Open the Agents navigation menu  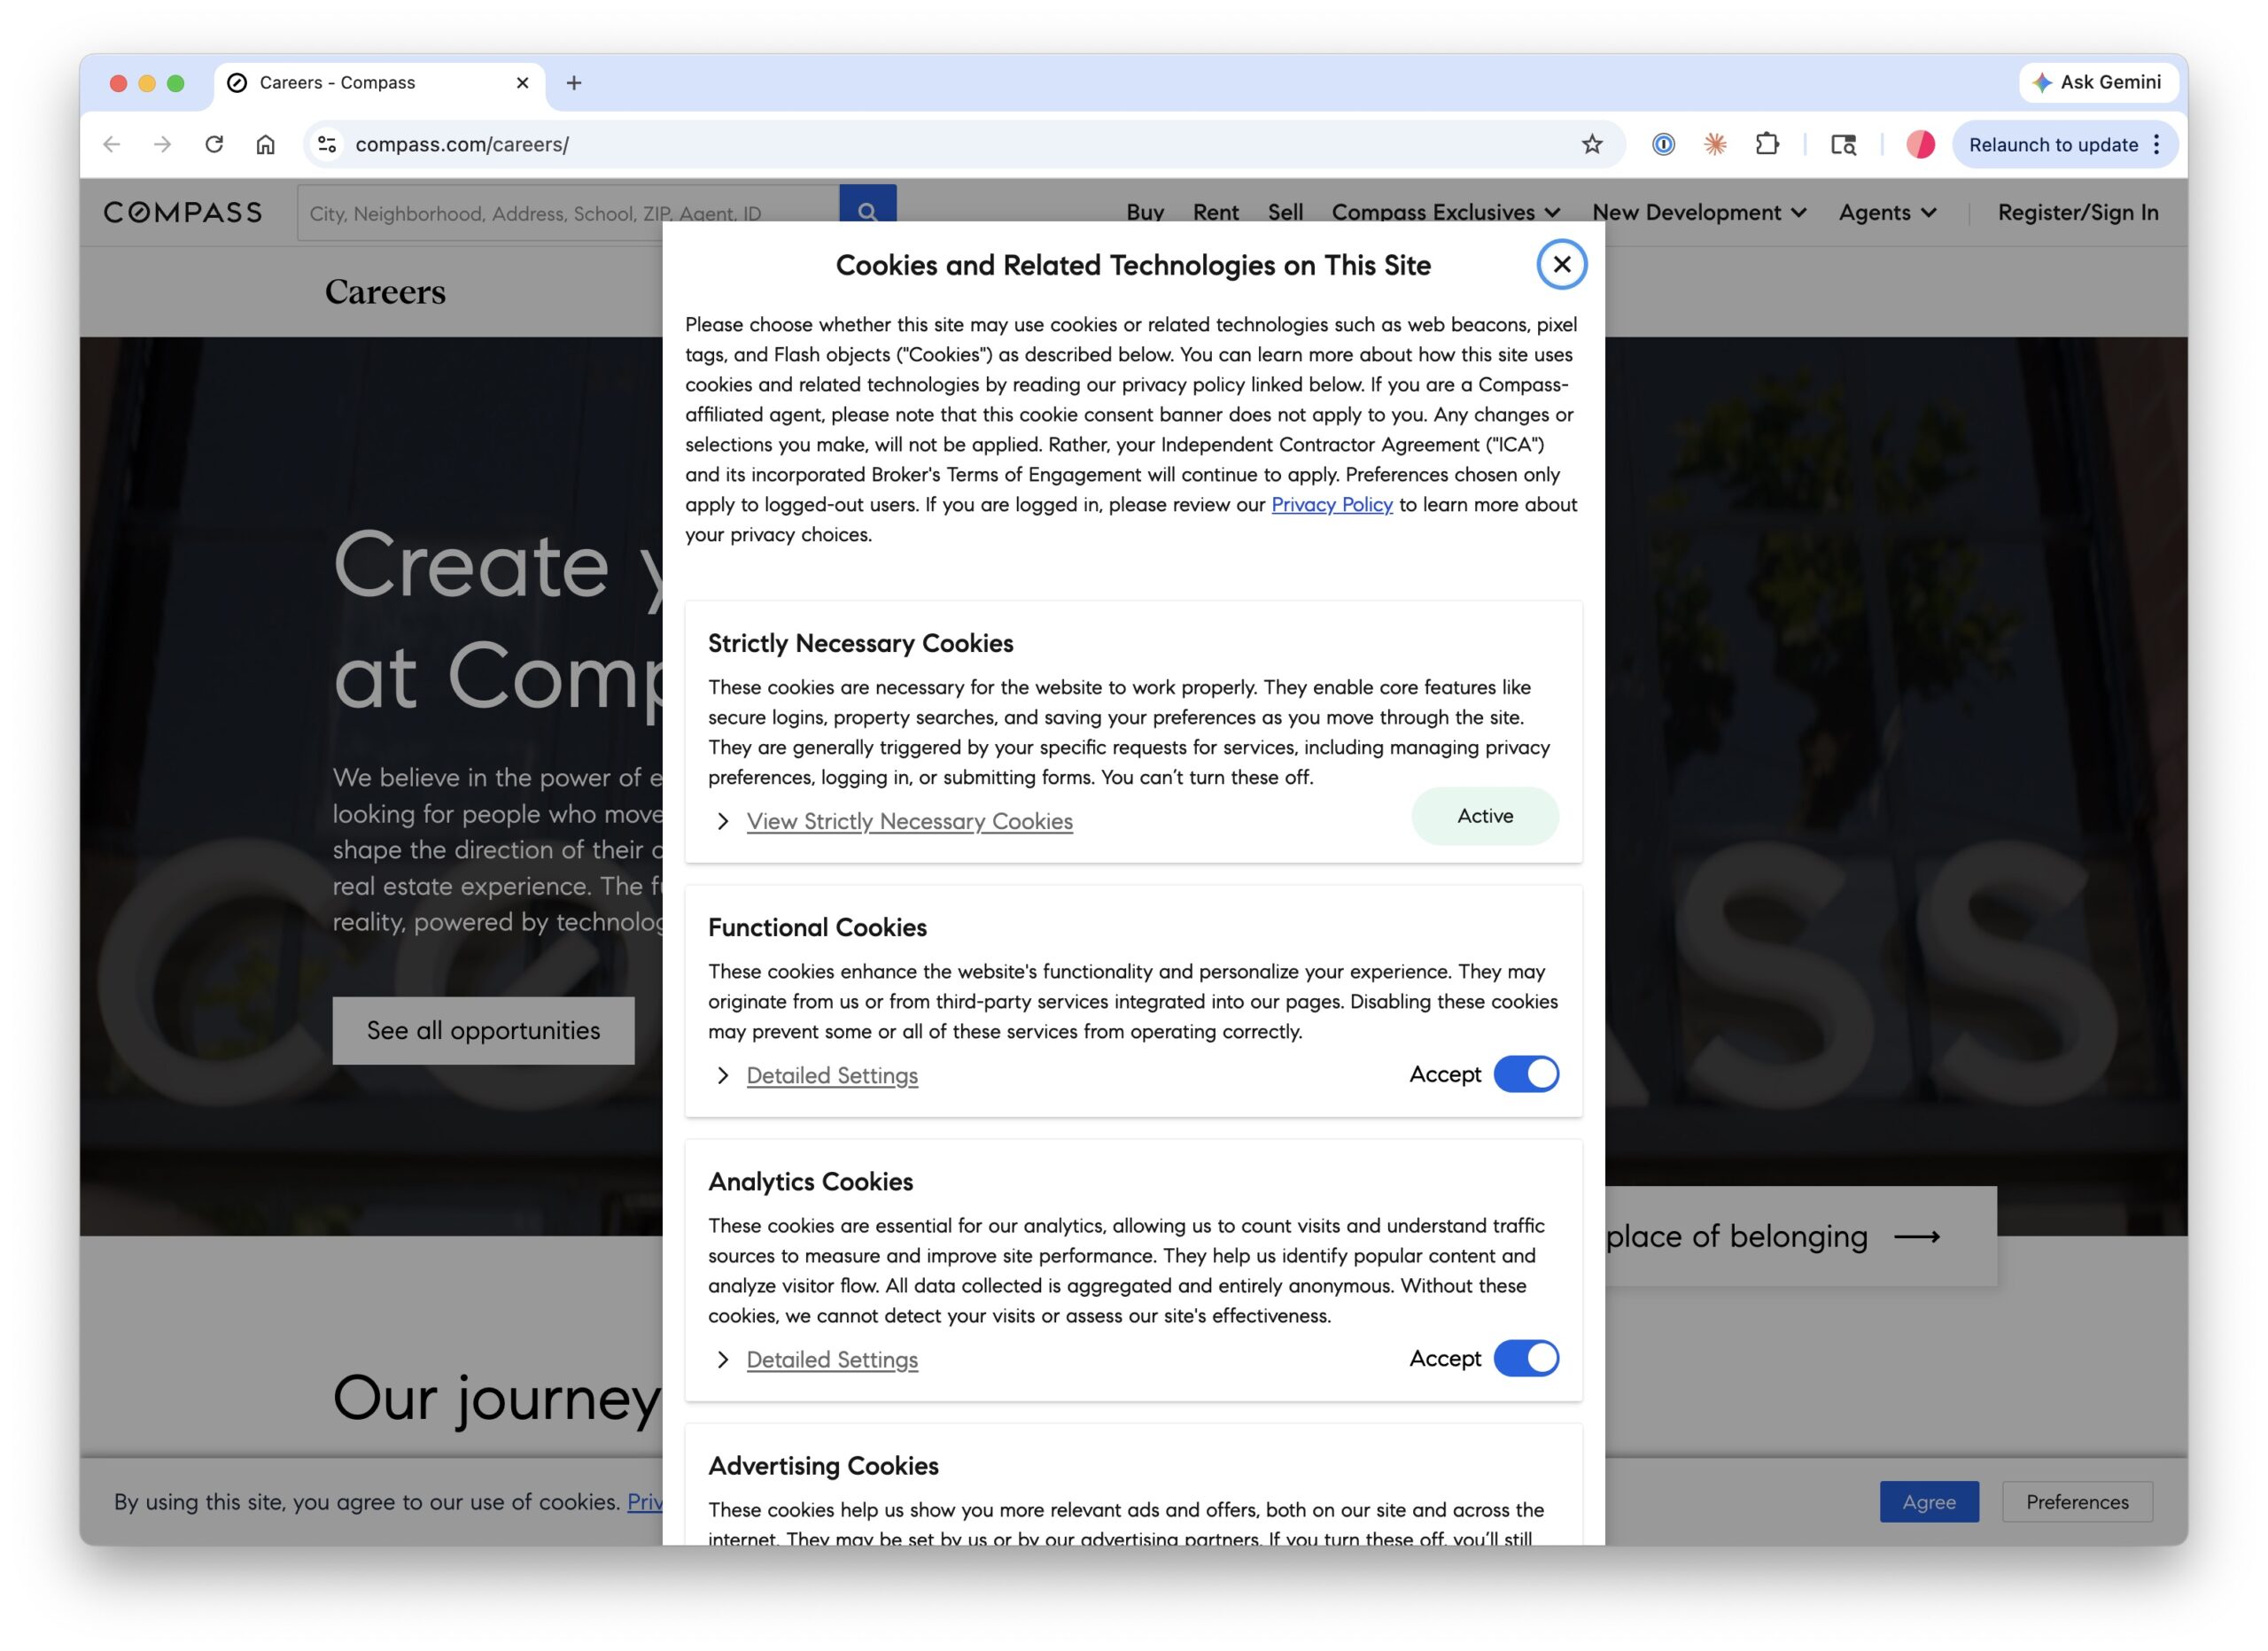point(1887,212)
